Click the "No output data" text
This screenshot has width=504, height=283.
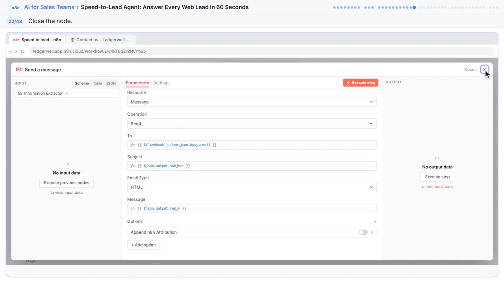pyautogui.click(x=437, y=167)
